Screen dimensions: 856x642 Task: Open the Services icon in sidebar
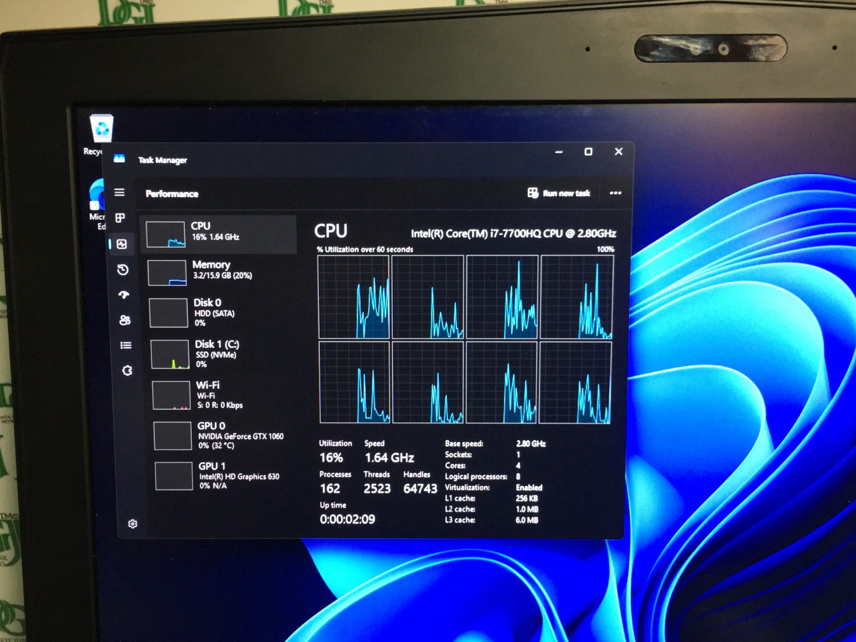coord(127,370)
